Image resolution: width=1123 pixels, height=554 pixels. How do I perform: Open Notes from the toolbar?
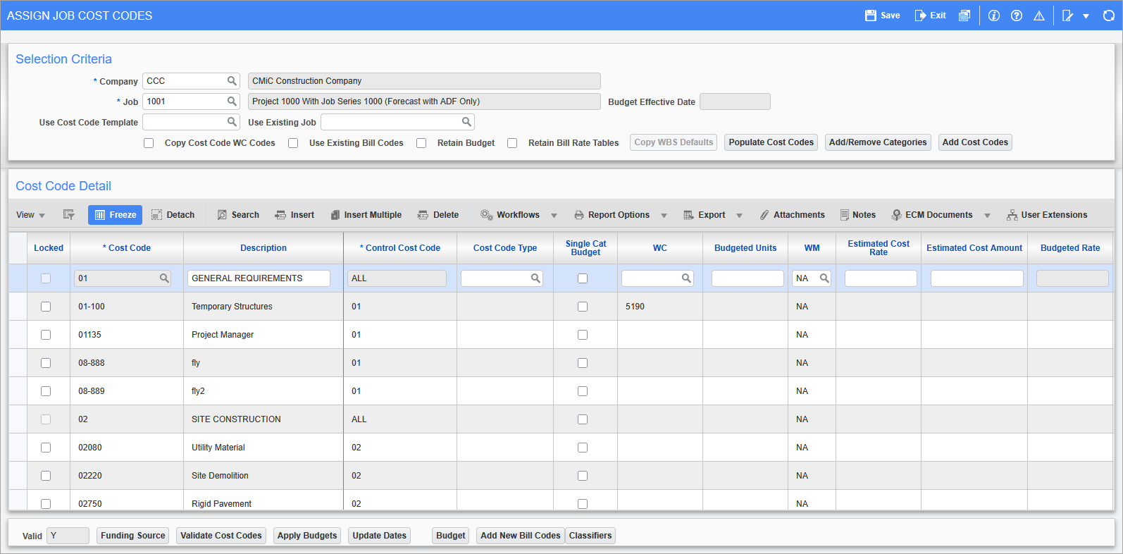click(x=857, y=215)
